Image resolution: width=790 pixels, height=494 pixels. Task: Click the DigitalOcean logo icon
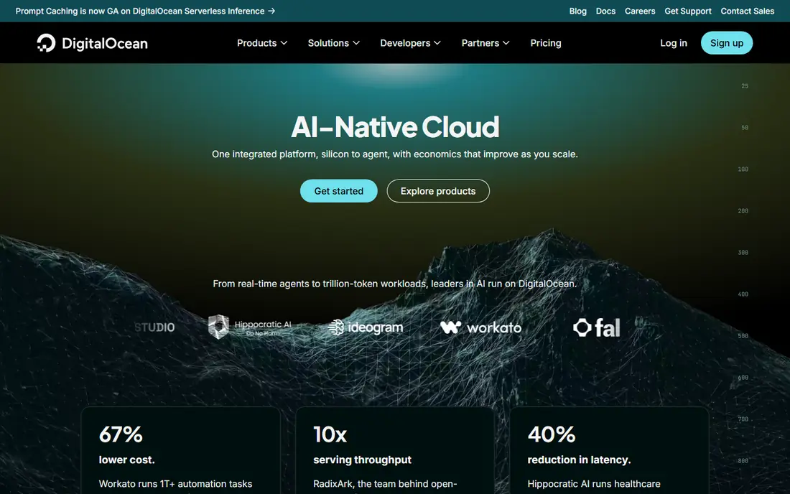(46, 43)
